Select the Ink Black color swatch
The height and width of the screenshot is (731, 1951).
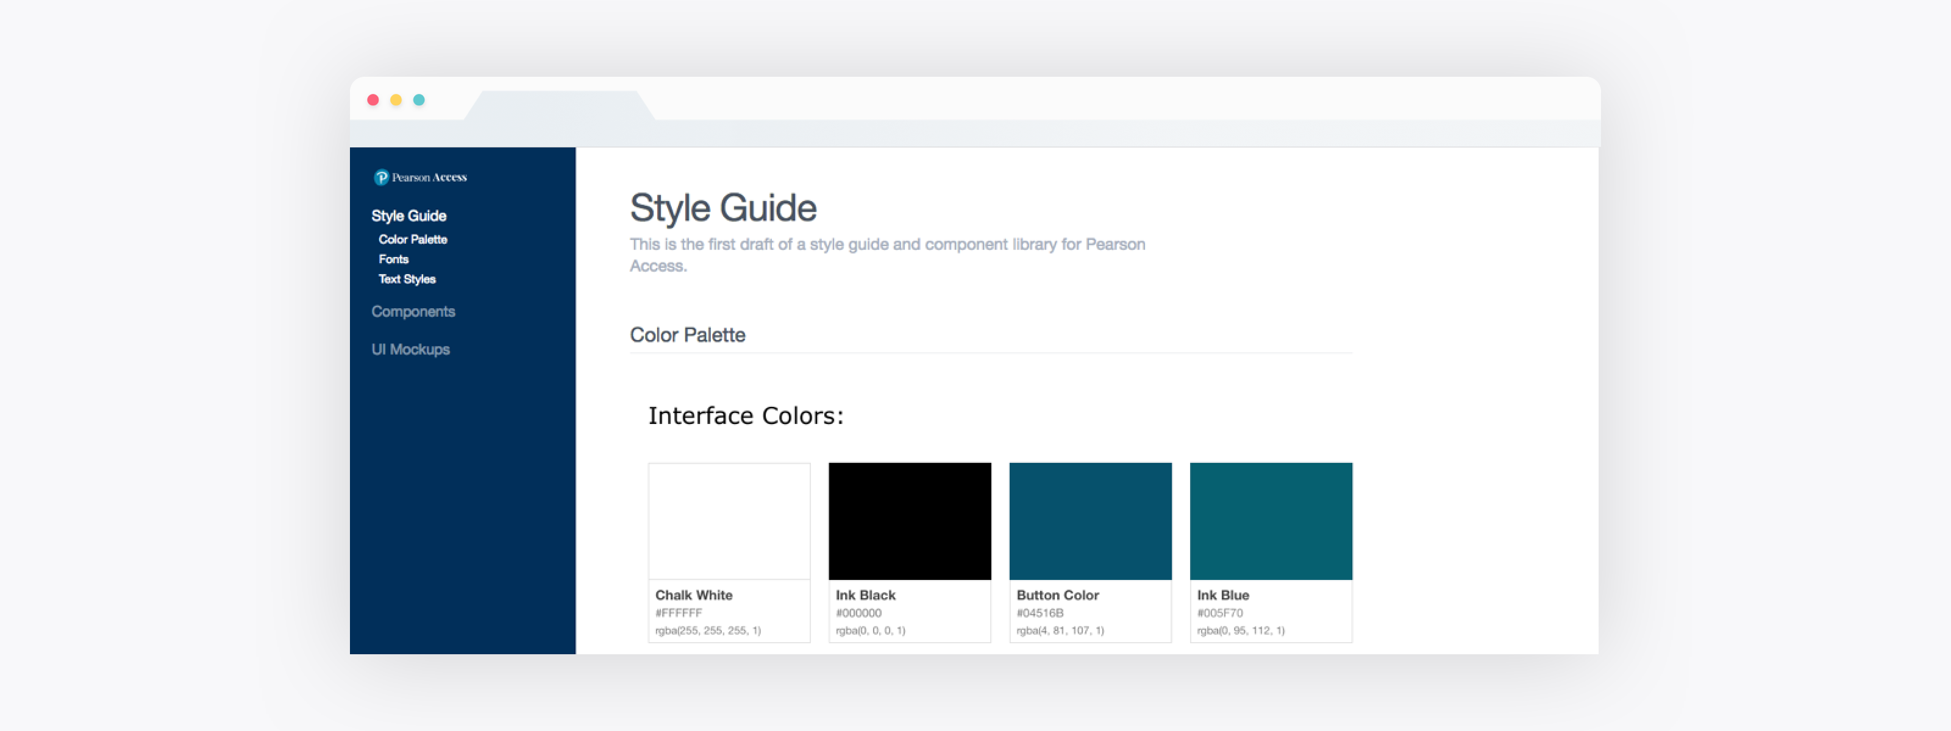(909, 521)
